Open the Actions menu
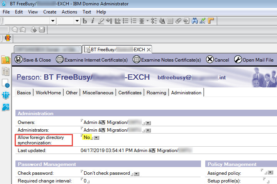 click(x=69, y=12)
